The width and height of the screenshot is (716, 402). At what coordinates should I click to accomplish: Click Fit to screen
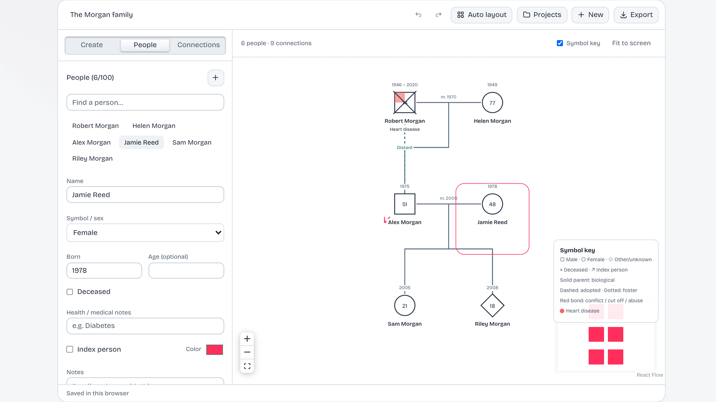point(631,43)
